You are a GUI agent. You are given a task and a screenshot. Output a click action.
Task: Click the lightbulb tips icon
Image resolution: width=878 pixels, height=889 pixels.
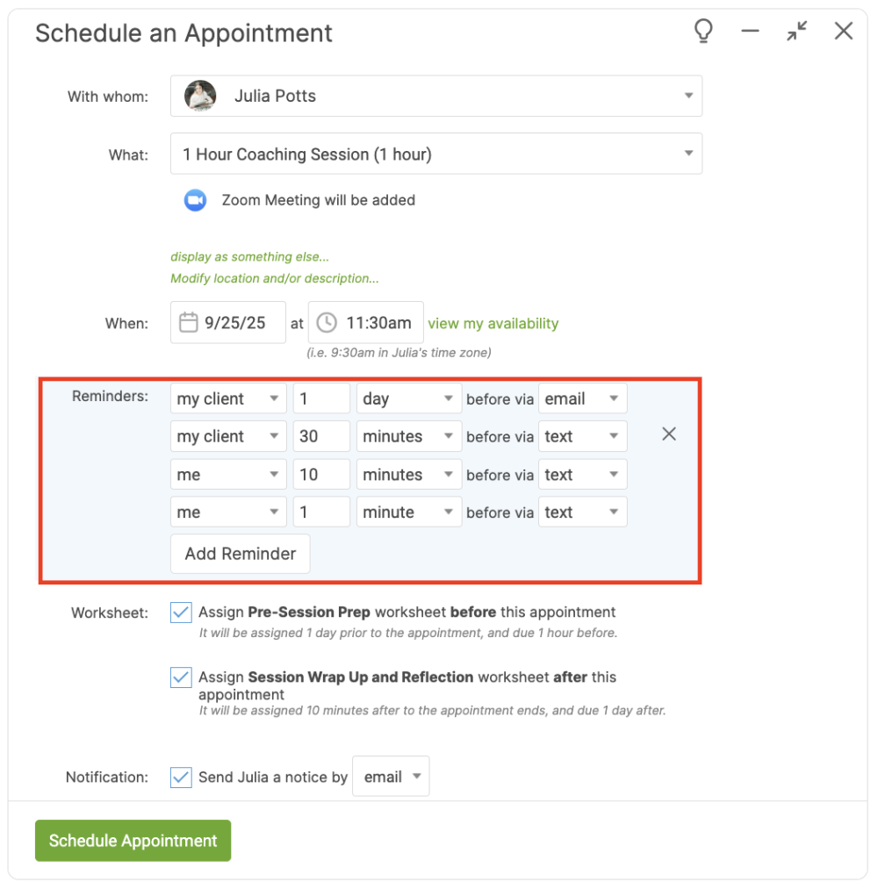point(703,32)
